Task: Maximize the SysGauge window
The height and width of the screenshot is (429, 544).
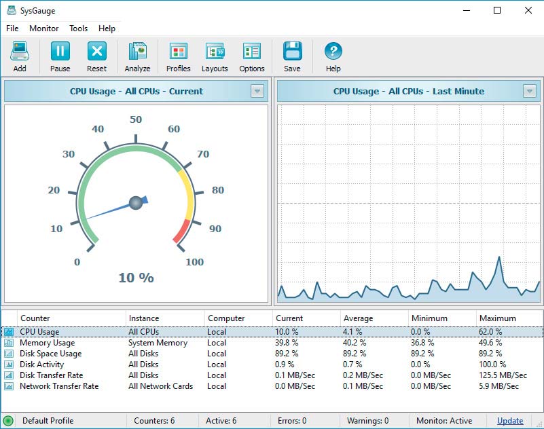Action: [497, 10]
